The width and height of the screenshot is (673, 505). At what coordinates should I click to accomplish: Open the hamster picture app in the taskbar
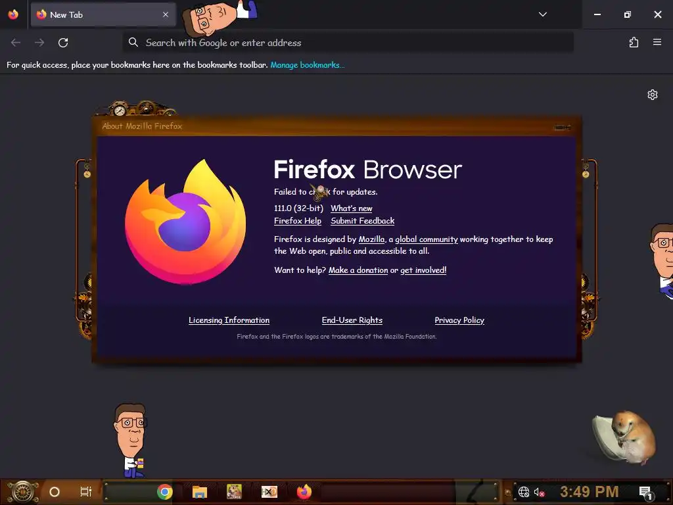pyautogui.click(x=234, y=492)
